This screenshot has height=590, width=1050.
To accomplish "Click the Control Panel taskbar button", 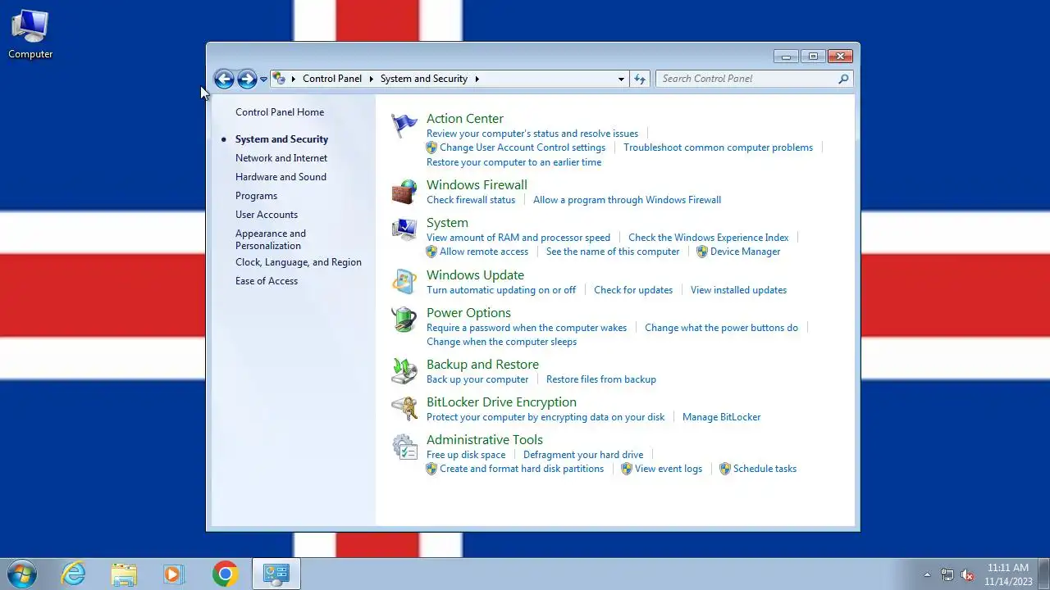I will click(x=276, y=574).
